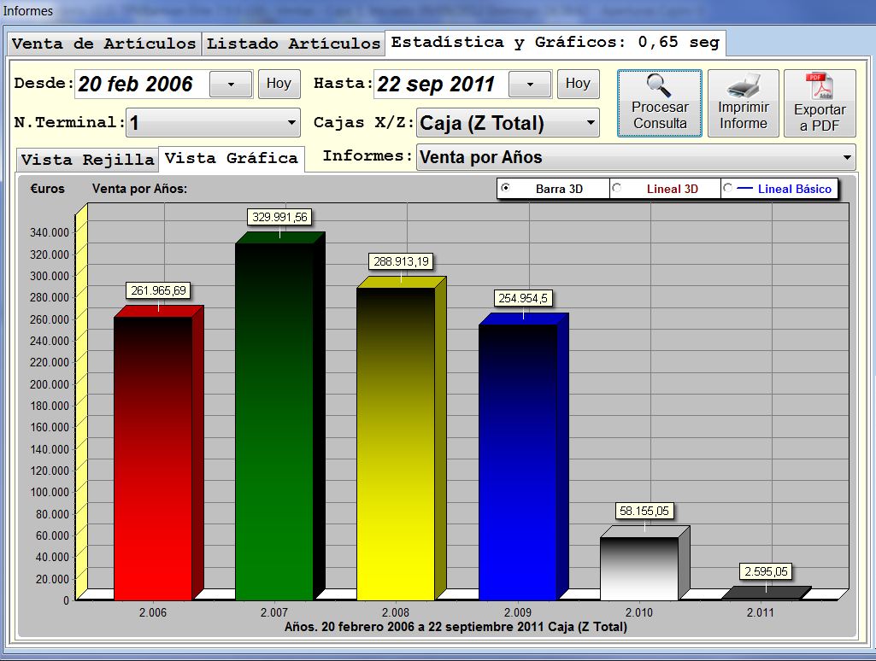Select the Lineal 3D radio option

click(616, 189)
